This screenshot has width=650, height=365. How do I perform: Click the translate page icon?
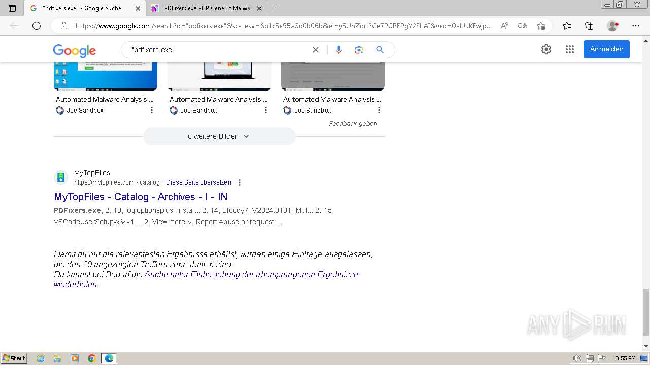(x=522, y=26)
